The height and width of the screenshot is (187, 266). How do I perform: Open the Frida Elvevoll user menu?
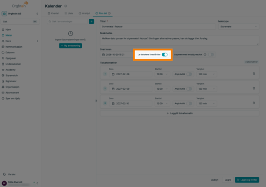pyautogui.click(x=20, y=183)
